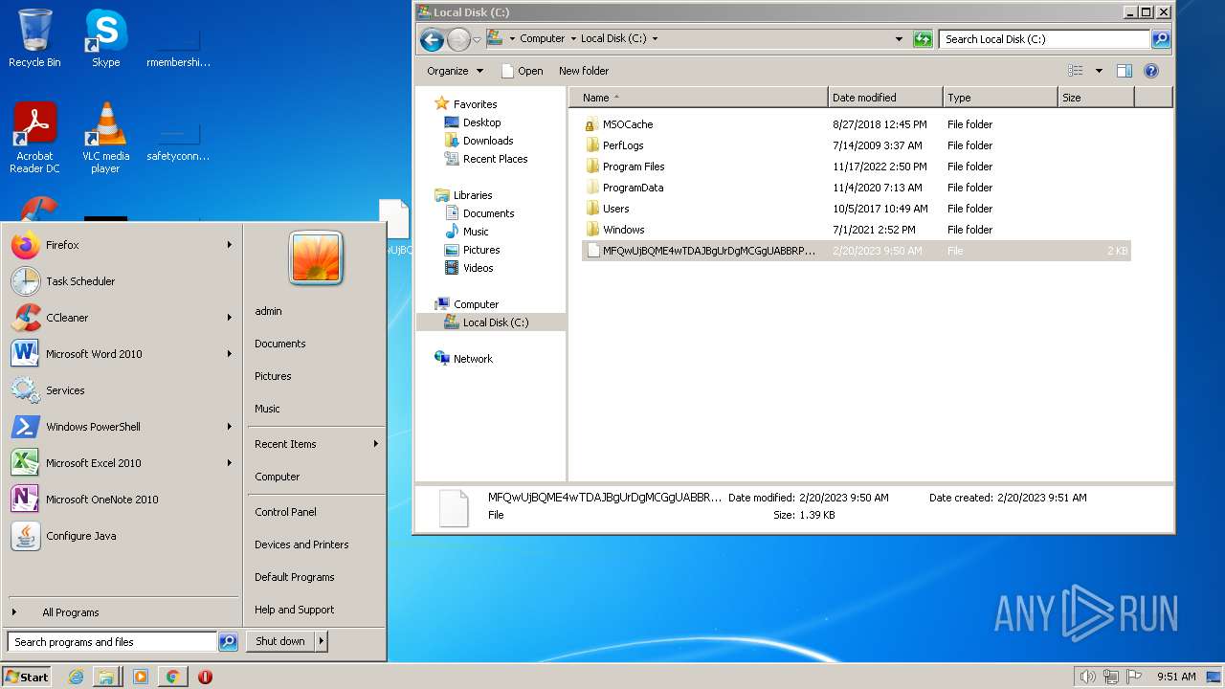Click New folder in Explorer toolbar
Viewport: 1225px width, 689px height.
click(x=584, y=71)
